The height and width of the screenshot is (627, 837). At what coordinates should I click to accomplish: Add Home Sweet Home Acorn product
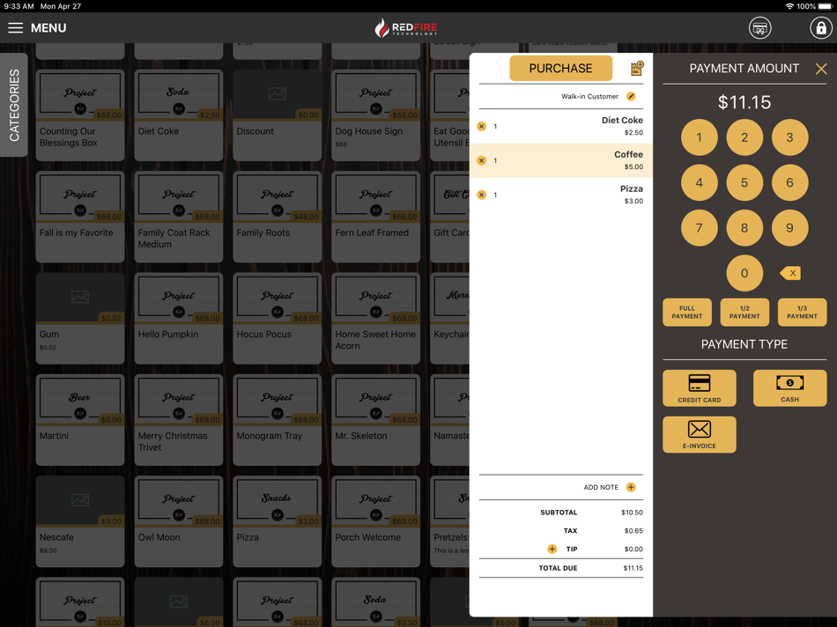point(376,319)
